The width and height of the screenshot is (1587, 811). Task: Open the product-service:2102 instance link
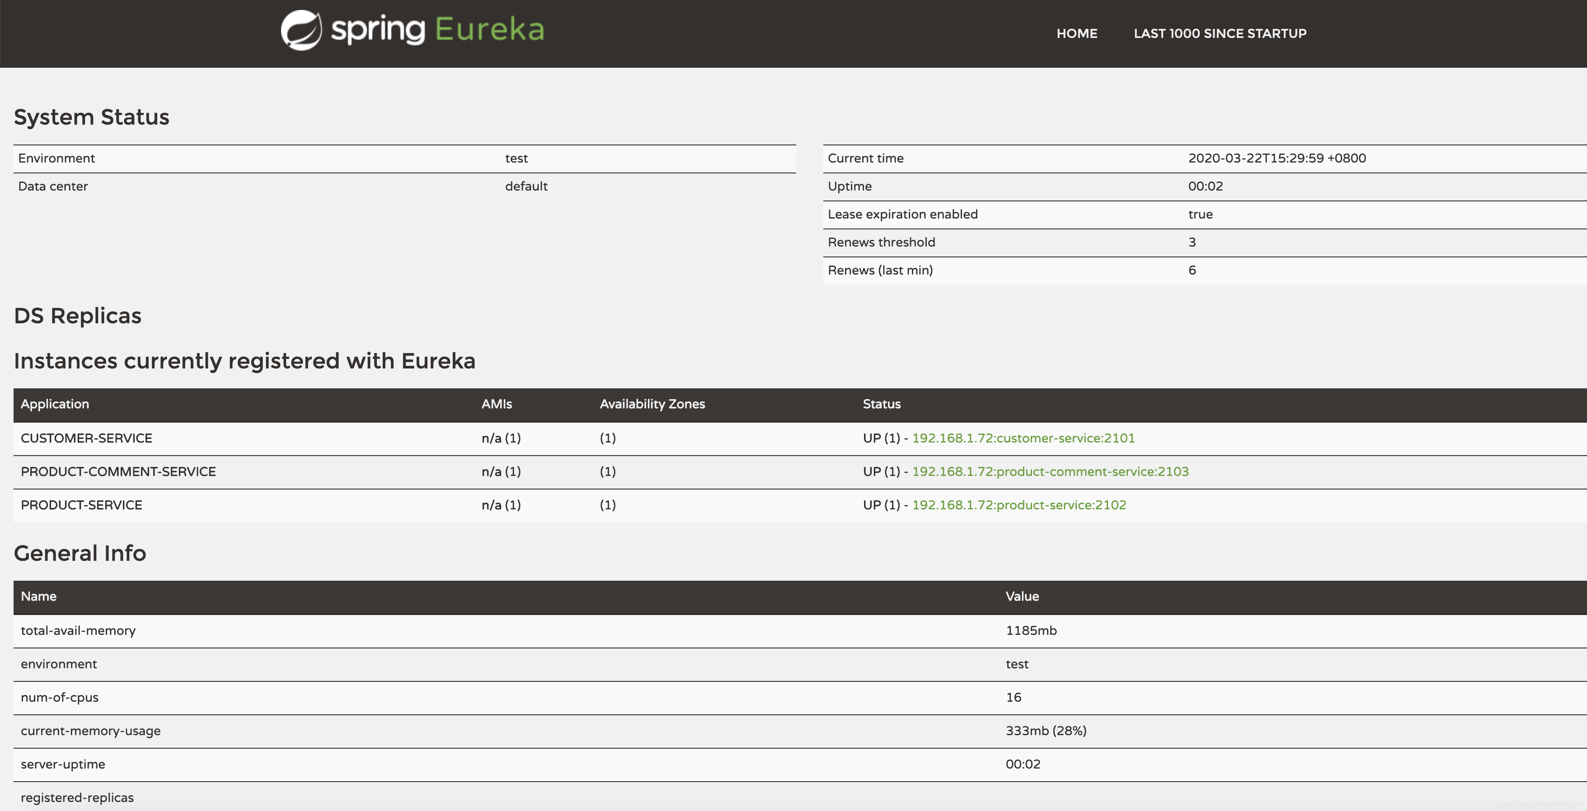pyautogui.click(x=1019, y=505)
